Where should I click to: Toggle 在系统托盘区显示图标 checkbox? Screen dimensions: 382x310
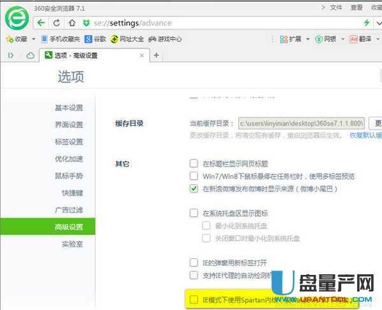coord(194,213)
